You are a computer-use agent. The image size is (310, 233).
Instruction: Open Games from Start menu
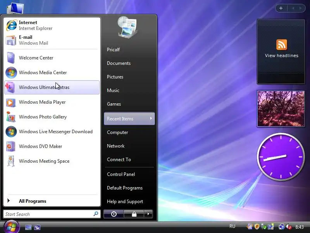point(114,104)
